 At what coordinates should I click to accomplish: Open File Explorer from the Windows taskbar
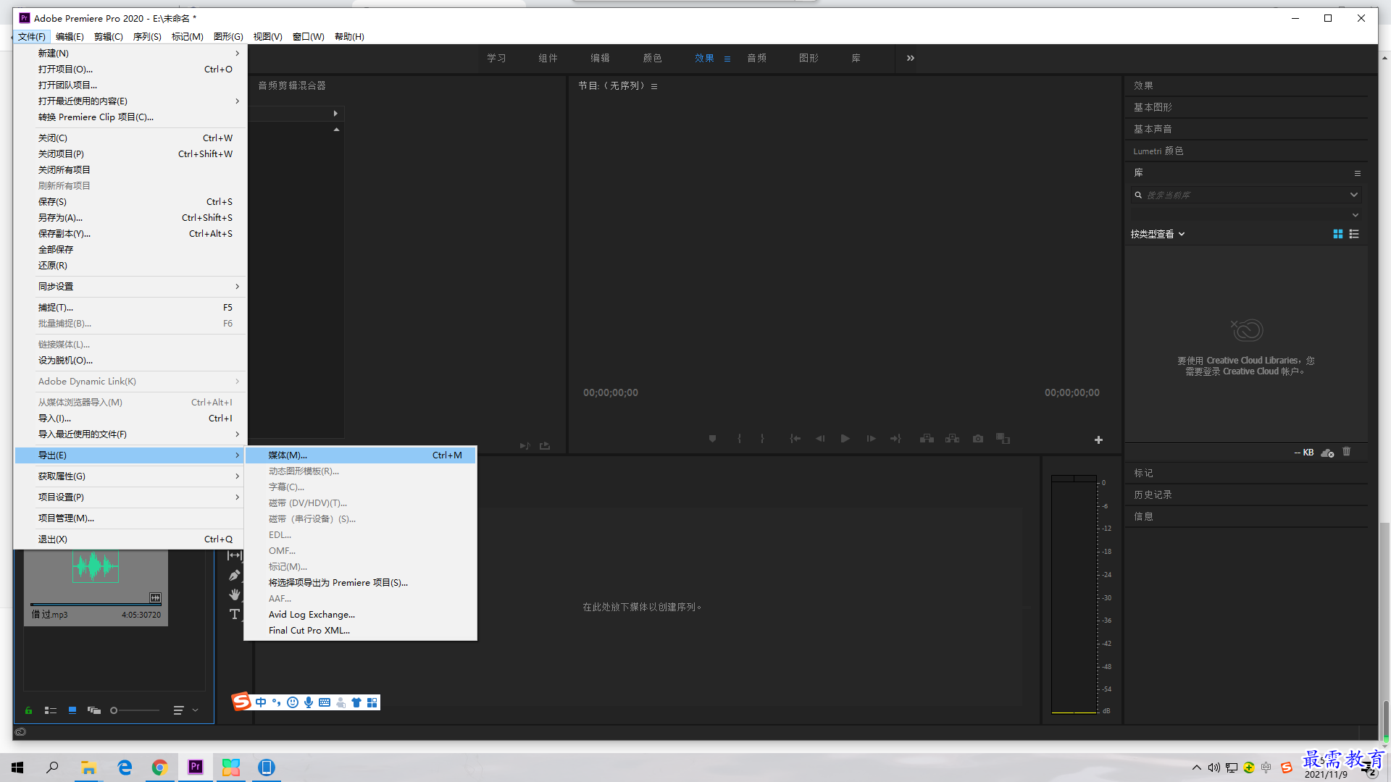[x=88, y=768]
